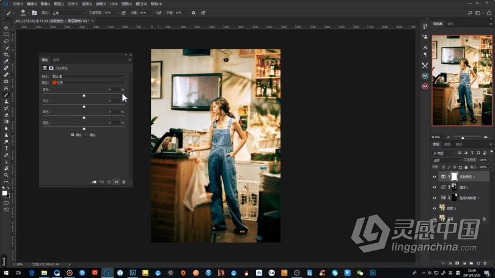This screenshot has height=278, width=495.
Task: Open the 滤镜 (Filter) menu
Action: pyautogui.click(x=100, y=4)
